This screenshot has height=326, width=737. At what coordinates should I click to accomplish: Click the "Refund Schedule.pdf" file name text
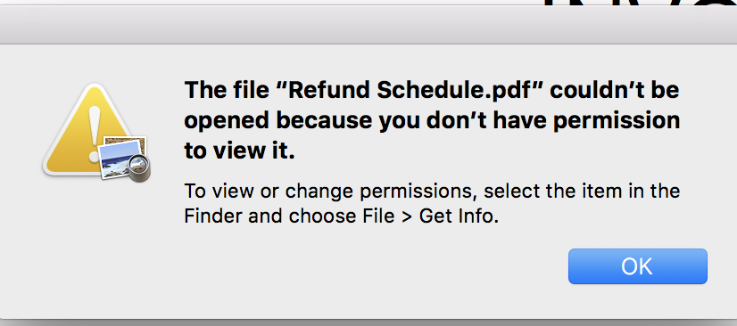coord(410,90)
